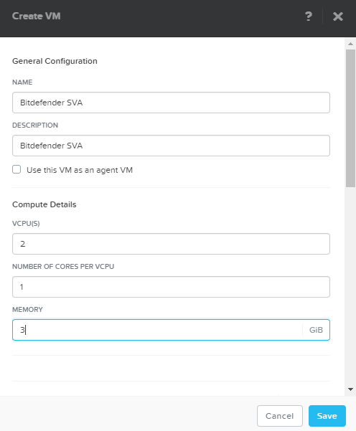
Task: Click the scrollbar up arrow
Action: [350, 44]
